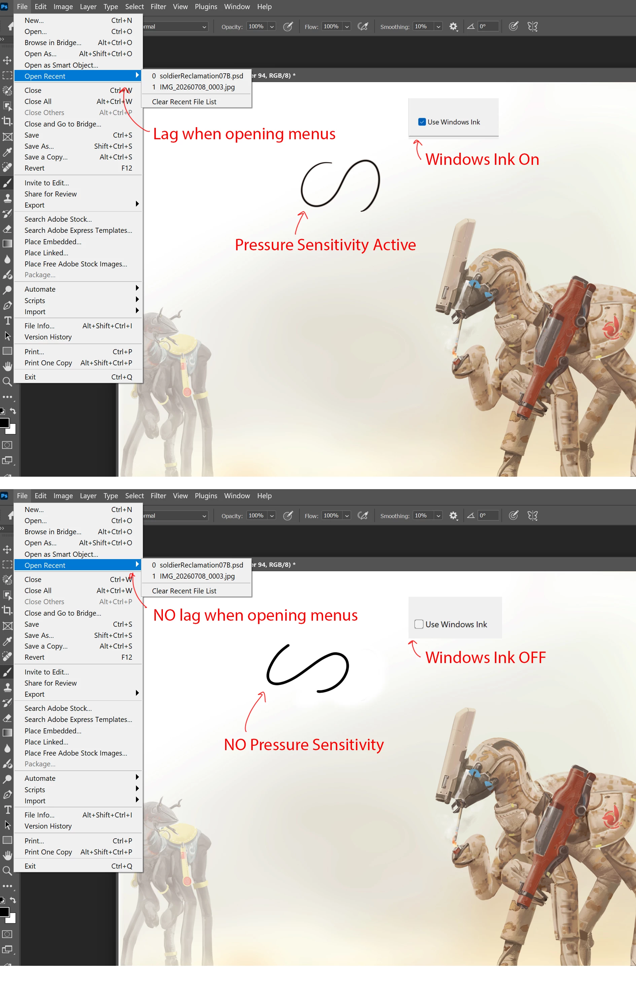Choose Place Embedded... in the lower File menu
This screenshot has width=636, height=986.
[x=78, y=731]
